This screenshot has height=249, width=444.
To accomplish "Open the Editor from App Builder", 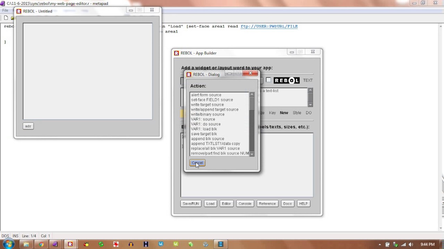I will pos(227,204).
